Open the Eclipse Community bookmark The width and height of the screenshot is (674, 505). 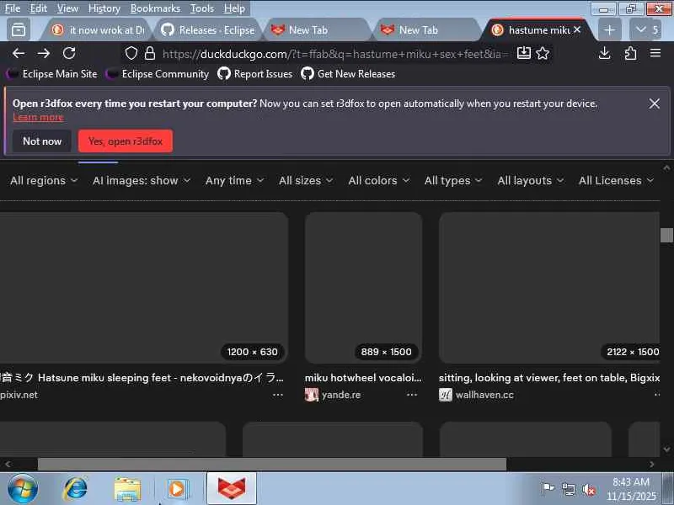coord(158,74)
